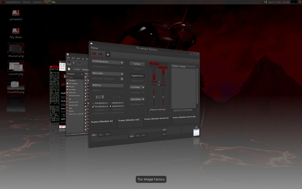Screen dimensions: 302x189
Task: Click button1
Action: coord(137,64)
